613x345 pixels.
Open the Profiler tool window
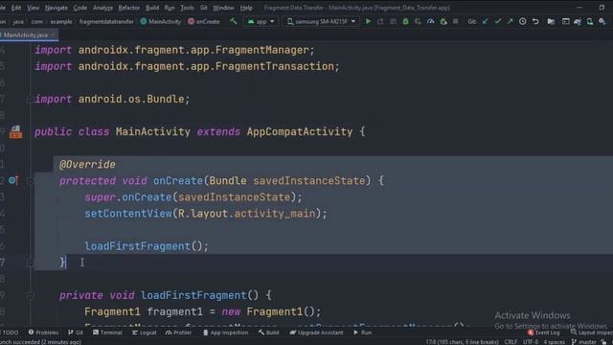pyautogui.click(x=179, y=333)
